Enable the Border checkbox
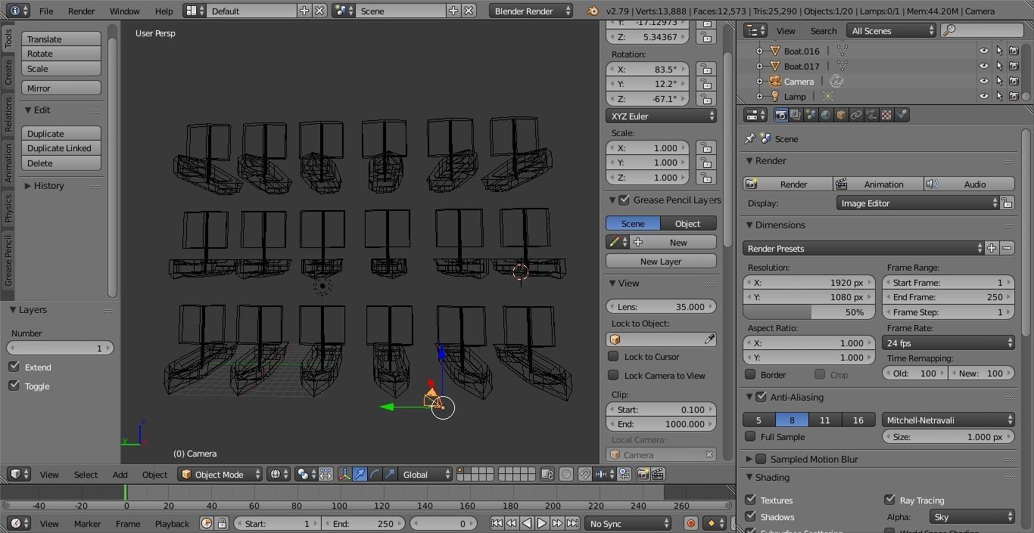 coord(750,374)
